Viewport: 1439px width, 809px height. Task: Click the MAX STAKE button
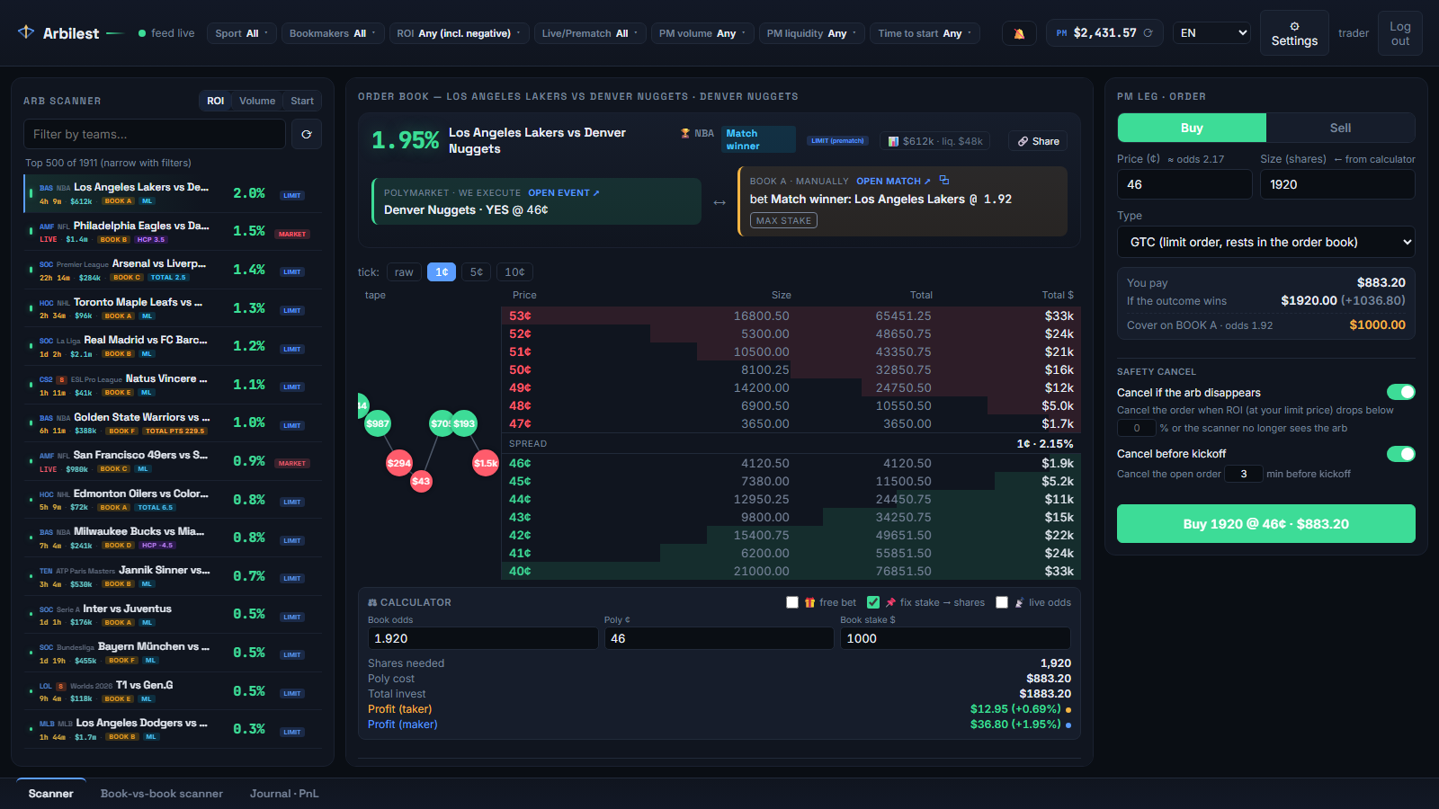coord(784,220)
